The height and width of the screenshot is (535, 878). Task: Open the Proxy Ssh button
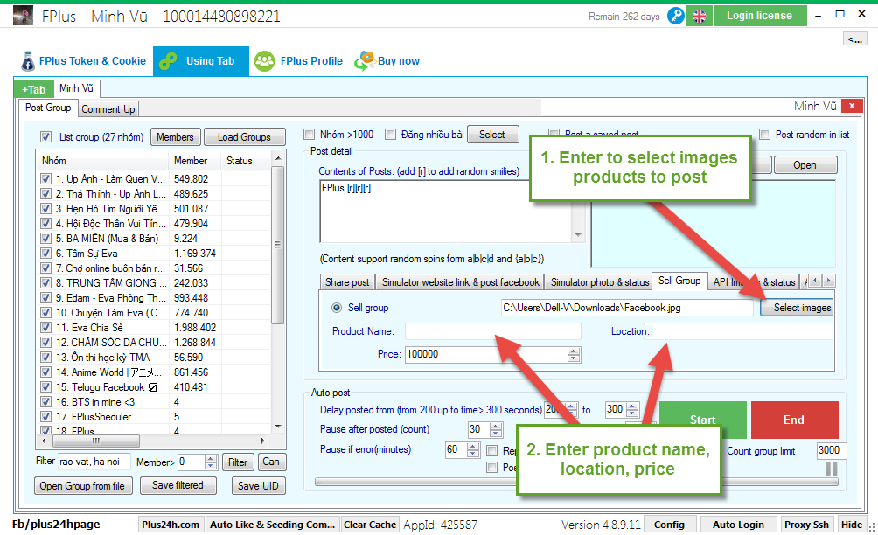806,525
